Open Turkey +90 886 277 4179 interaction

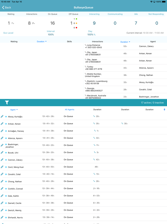tap(125, 68)
